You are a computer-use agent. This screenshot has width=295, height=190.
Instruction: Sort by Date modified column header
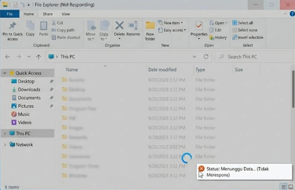tap(163, 70)
